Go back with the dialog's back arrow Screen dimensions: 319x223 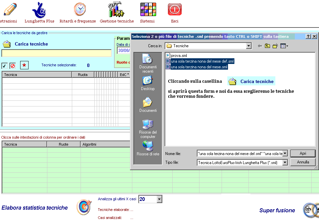point(260,46)
